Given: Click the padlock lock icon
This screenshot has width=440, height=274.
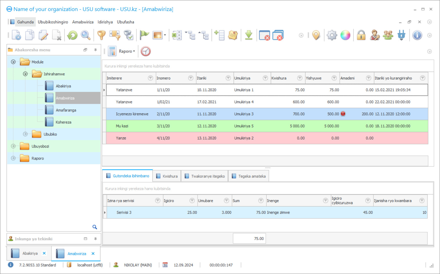Looking at the screenshot, I should pyautogui.click(x=361, y=35).
